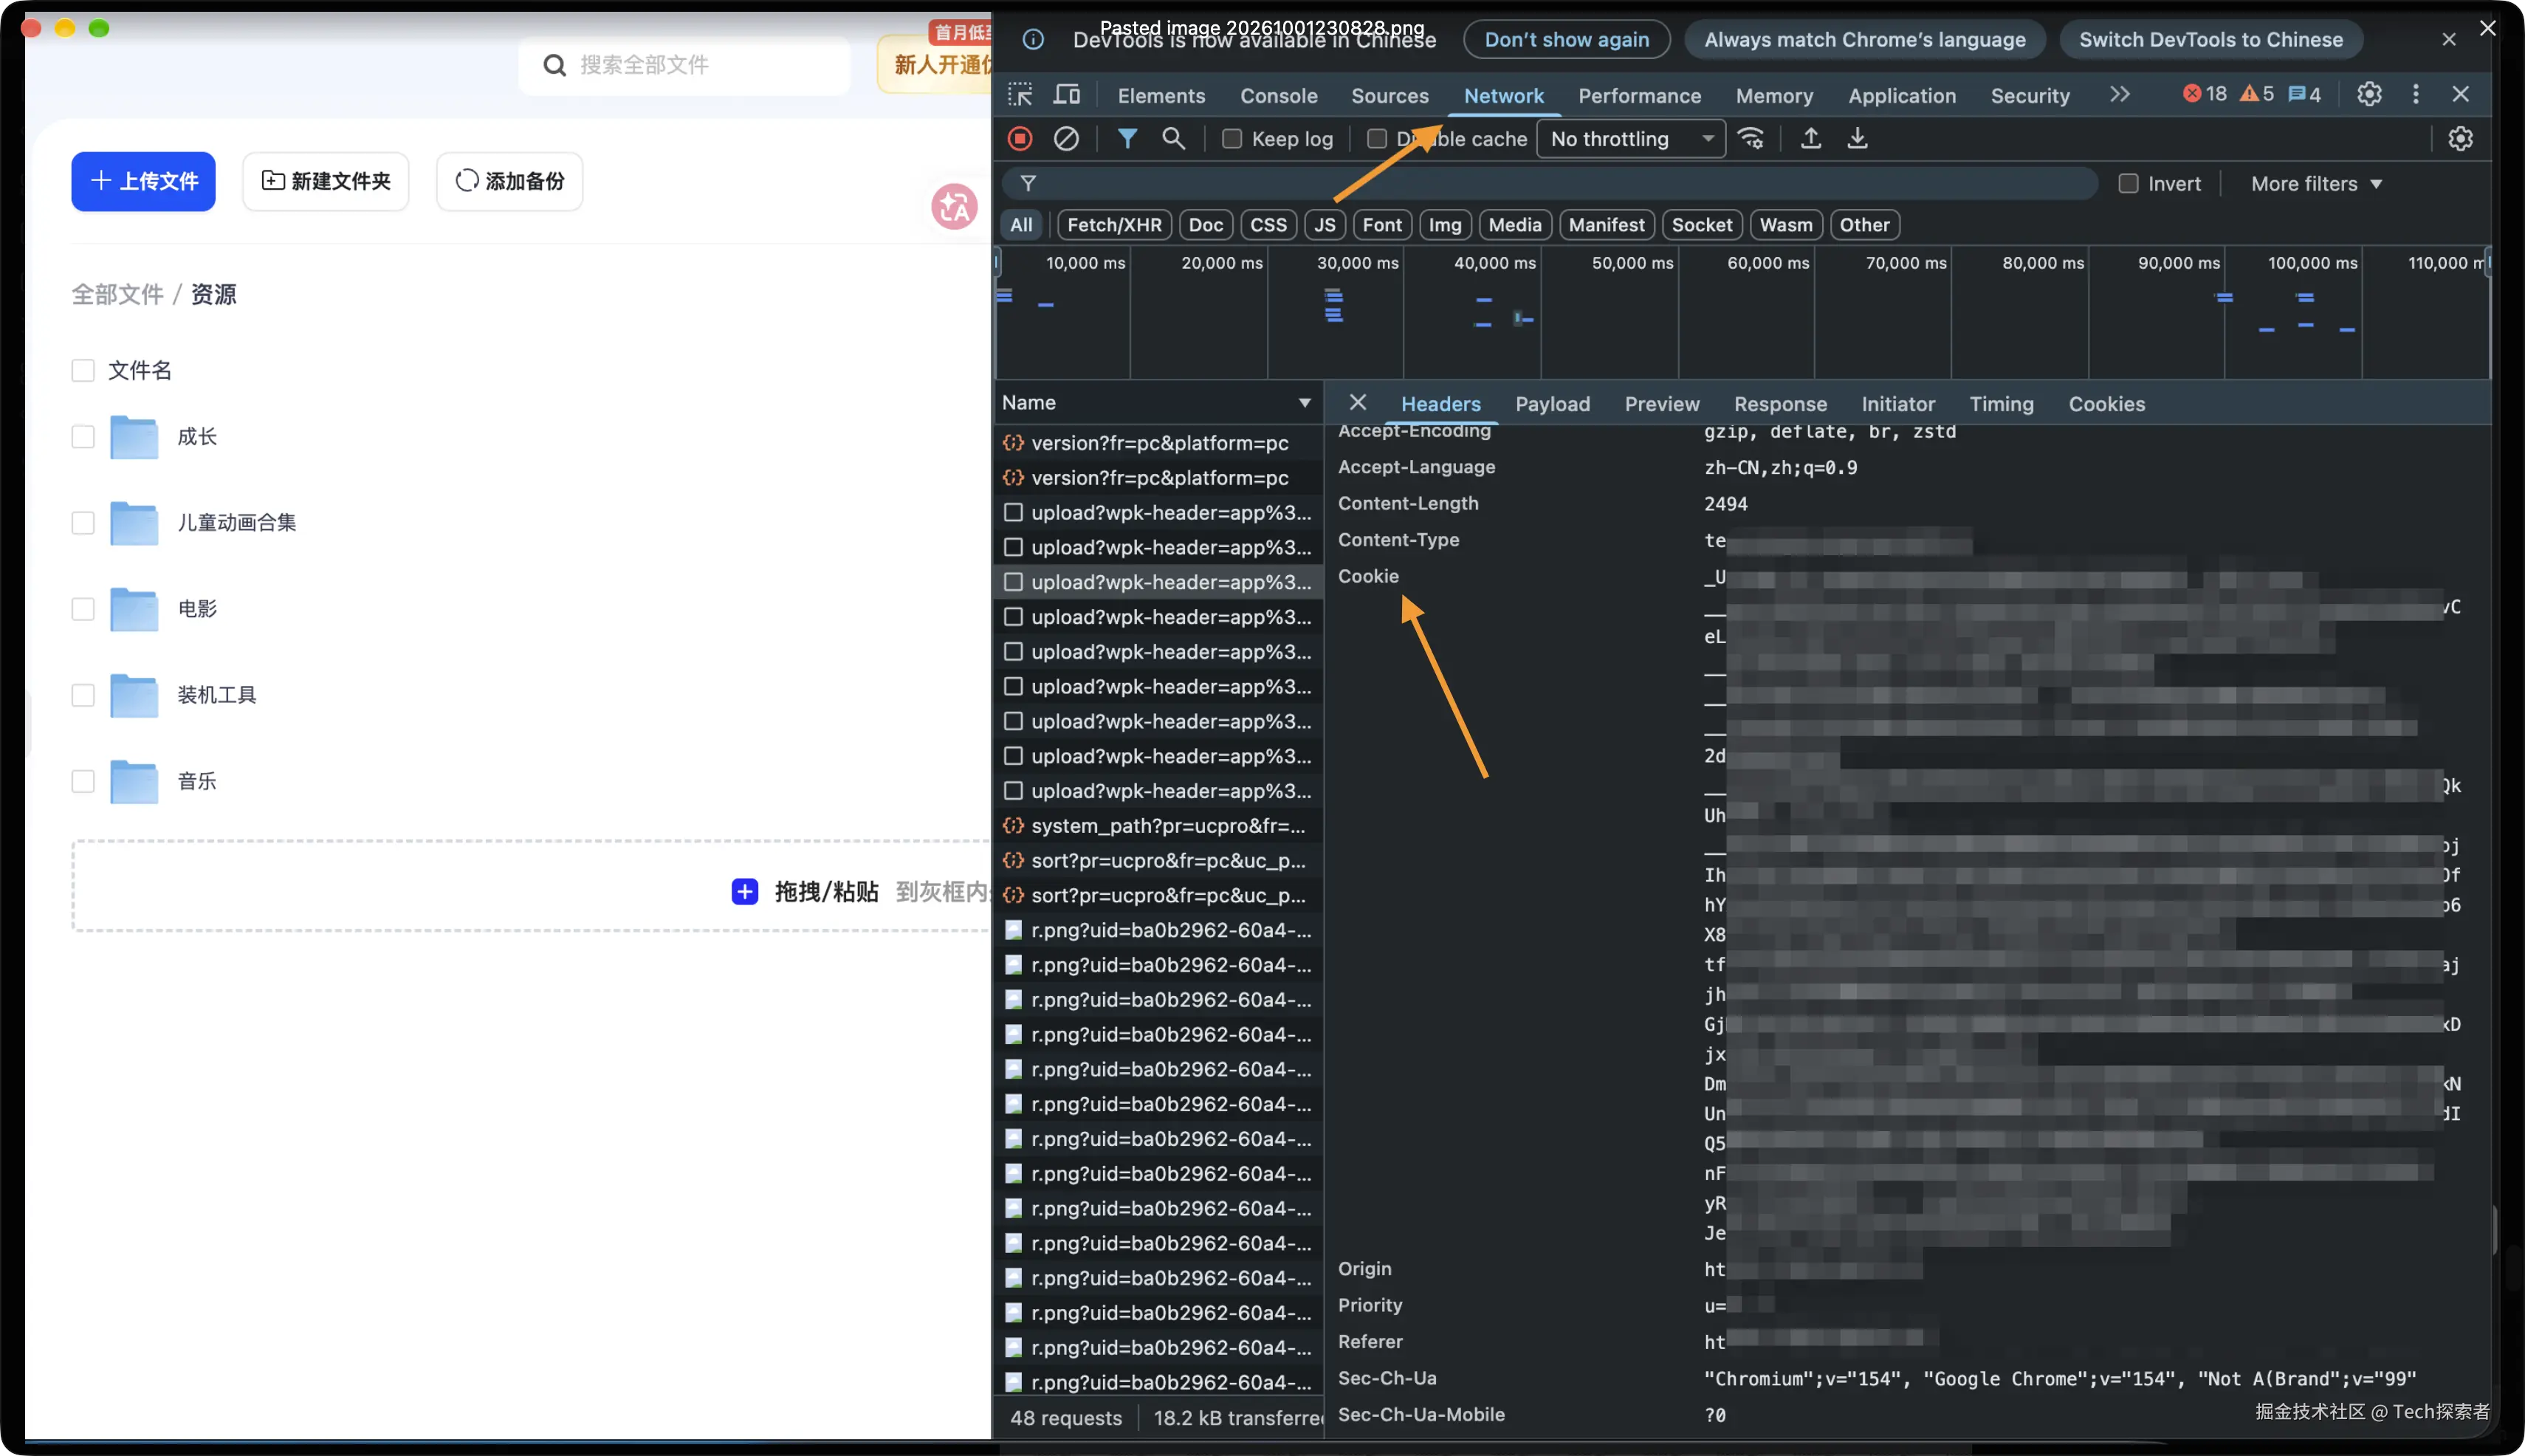Click the network filter text field
The width and height of the screenshot is (2525, 1456).
[1550, 183]
